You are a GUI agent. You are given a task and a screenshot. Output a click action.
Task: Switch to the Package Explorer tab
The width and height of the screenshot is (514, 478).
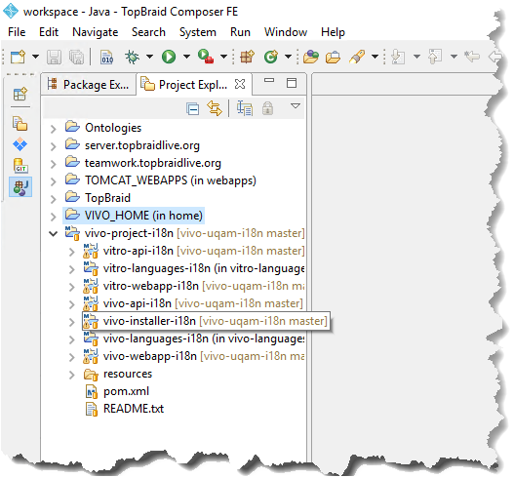click(88, 85)
